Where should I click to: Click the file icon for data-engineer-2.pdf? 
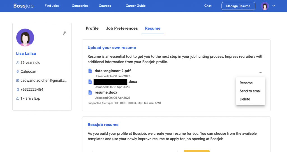click(x=90, y=71)
